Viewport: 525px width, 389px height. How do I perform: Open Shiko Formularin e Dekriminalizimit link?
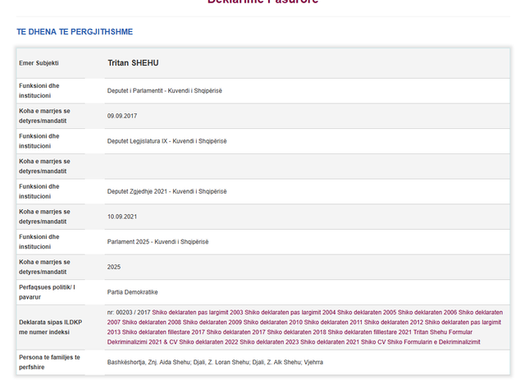point(434,342)
